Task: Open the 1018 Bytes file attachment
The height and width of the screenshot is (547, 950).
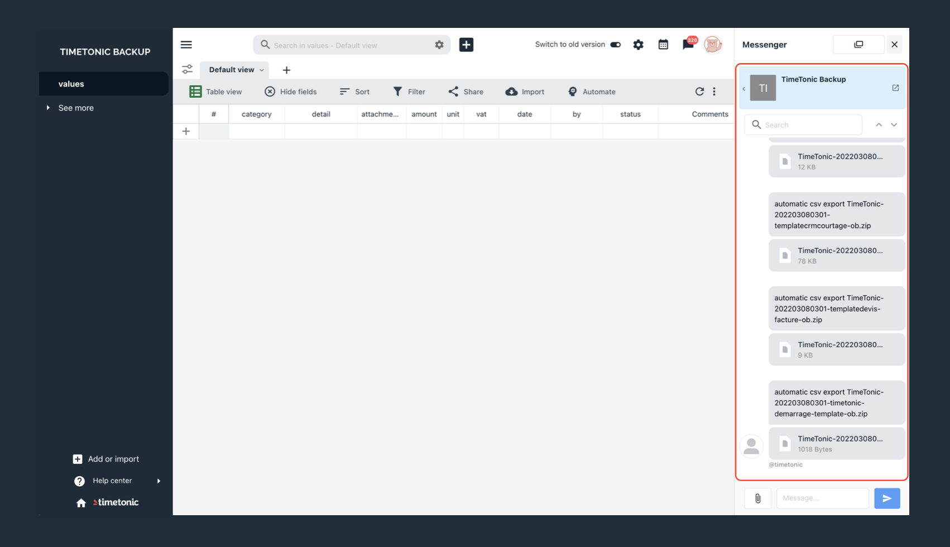Action: coord(837,444)
